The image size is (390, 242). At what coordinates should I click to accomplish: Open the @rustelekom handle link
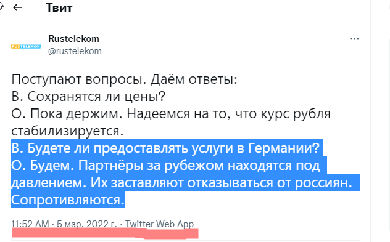(75, 51)
